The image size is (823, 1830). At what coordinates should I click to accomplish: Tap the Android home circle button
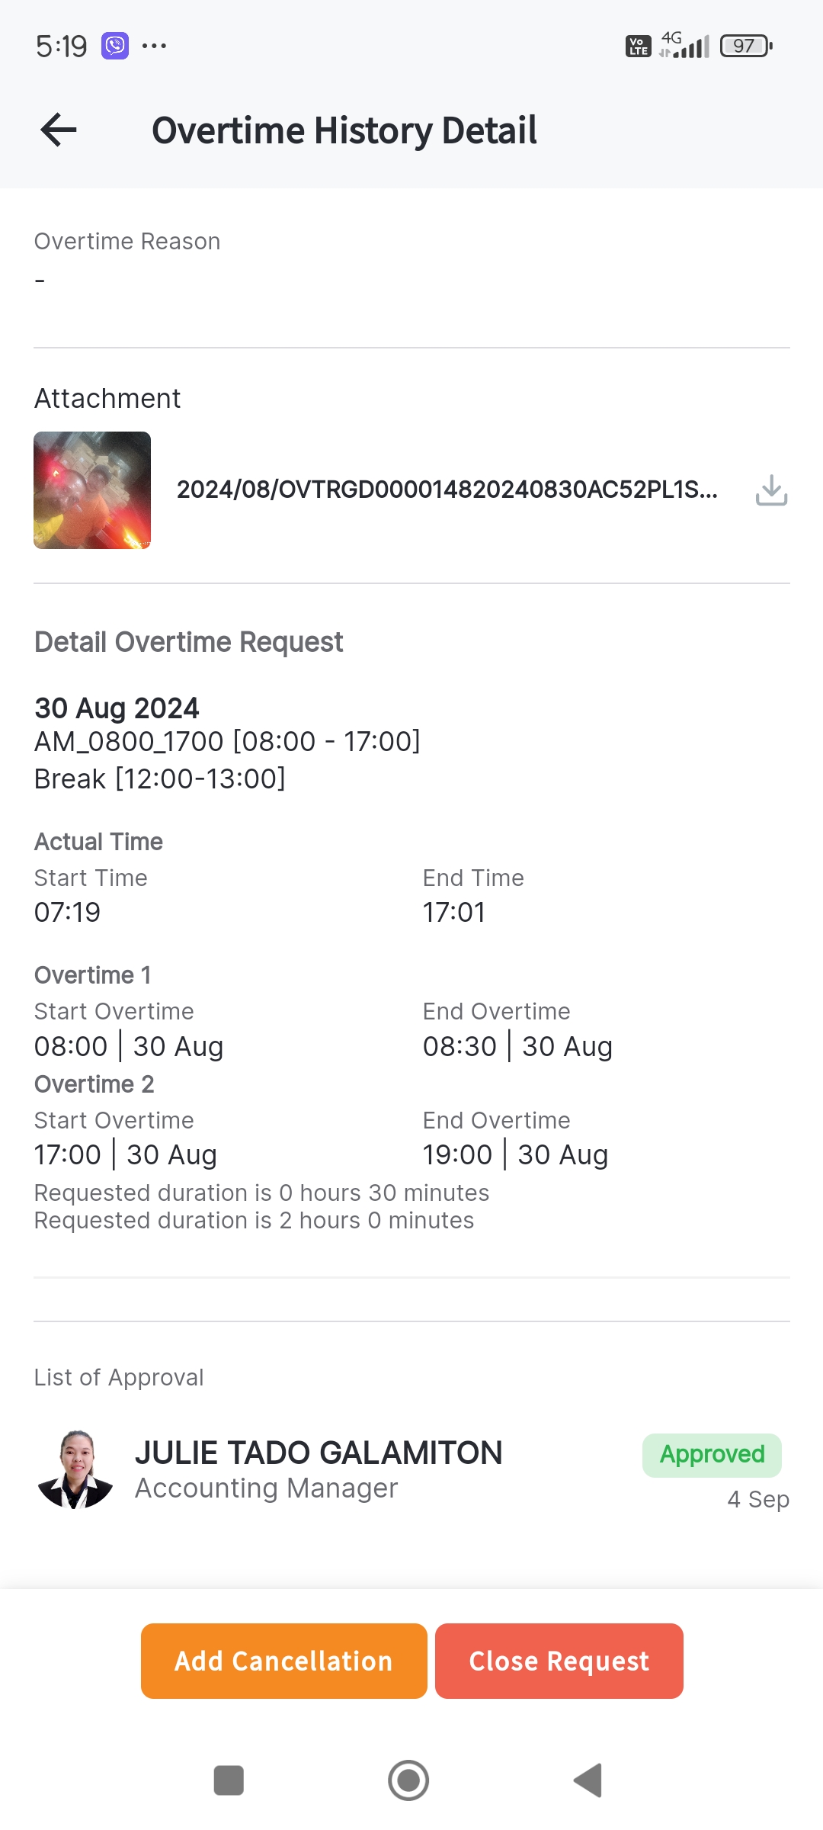408,1780
